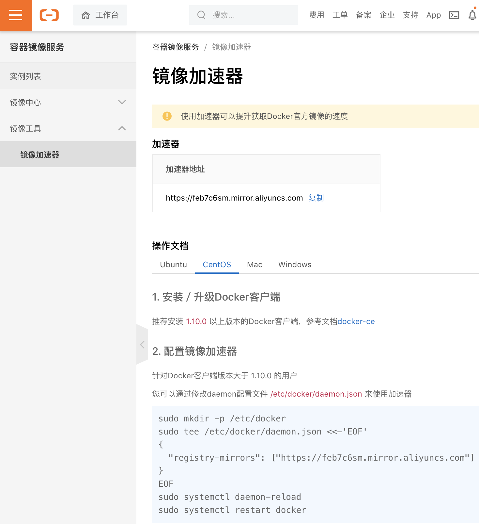The width and height of the screenshot is (479, 524).
Task: Open the docker-ce documentation link
Action: (x=356, y=321)
